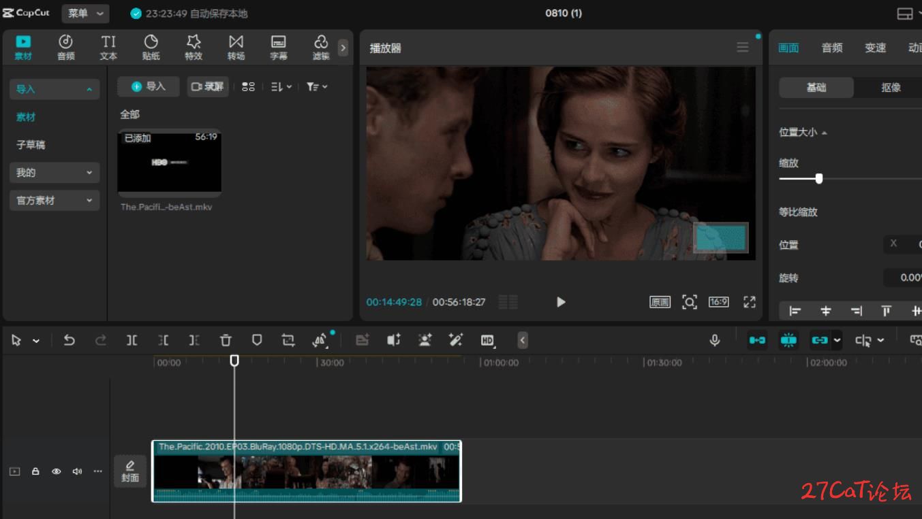Open the 转场 transitions tab
This screenshot has height=519, width=922.
coord(236,48)
